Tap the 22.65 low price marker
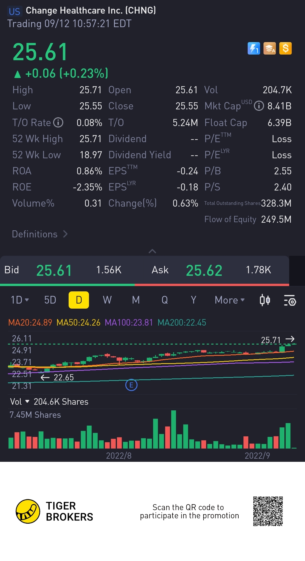The height and width of the screenshot is (561, 305). point(57,377)
